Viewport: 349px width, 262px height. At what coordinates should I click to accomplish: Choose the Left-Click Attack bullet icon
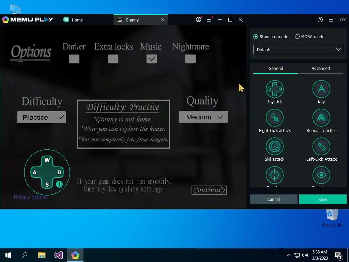pyautogui.click(x=321, y=146)
